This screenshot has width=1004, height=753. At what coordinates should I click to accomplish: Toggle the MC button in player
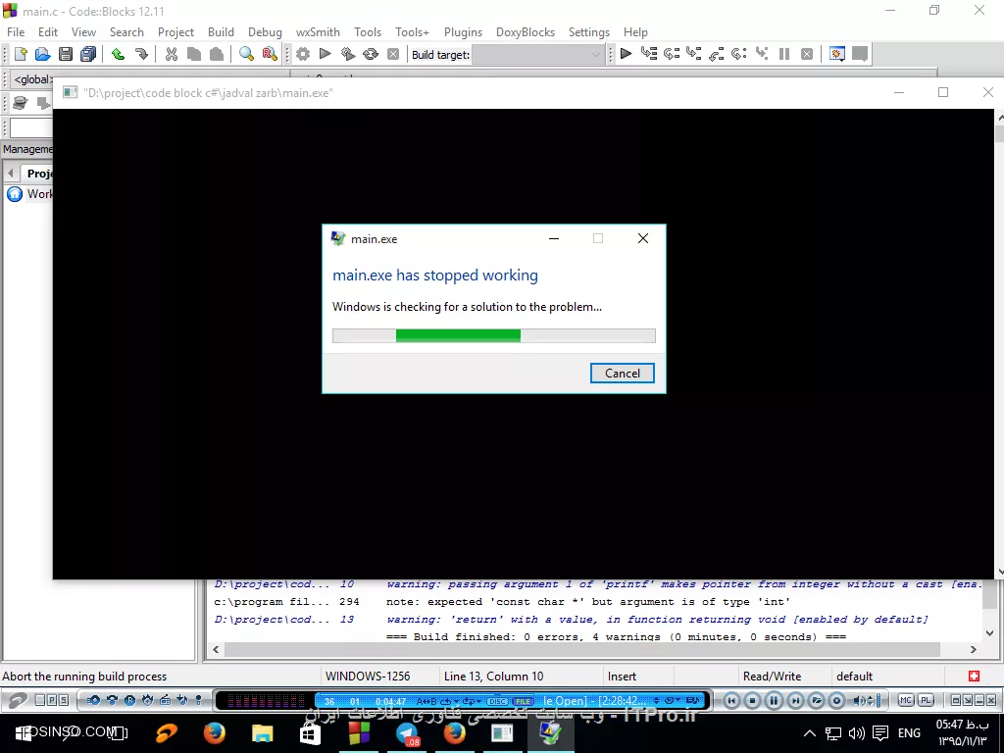905,700
